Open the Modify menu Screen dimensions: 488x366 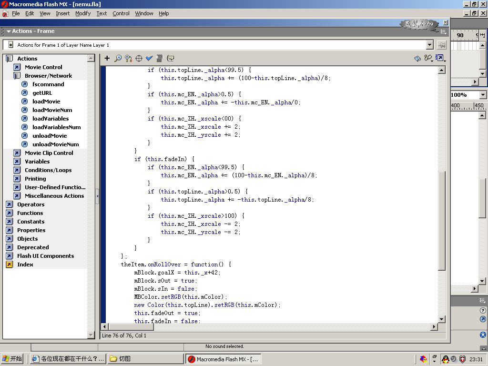(83, 13)
